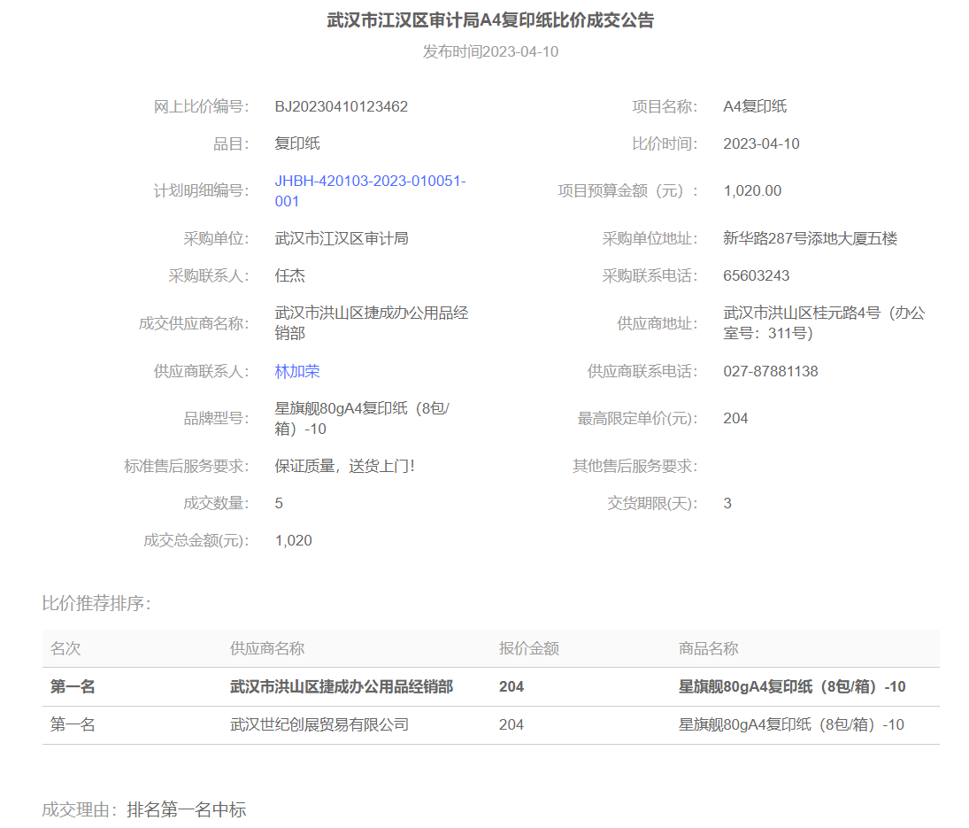Image resolution: width=969 pixels, height=828 pixels.
Task: Click the project budget value 1,020.00
Action: (x=752, y=190)
